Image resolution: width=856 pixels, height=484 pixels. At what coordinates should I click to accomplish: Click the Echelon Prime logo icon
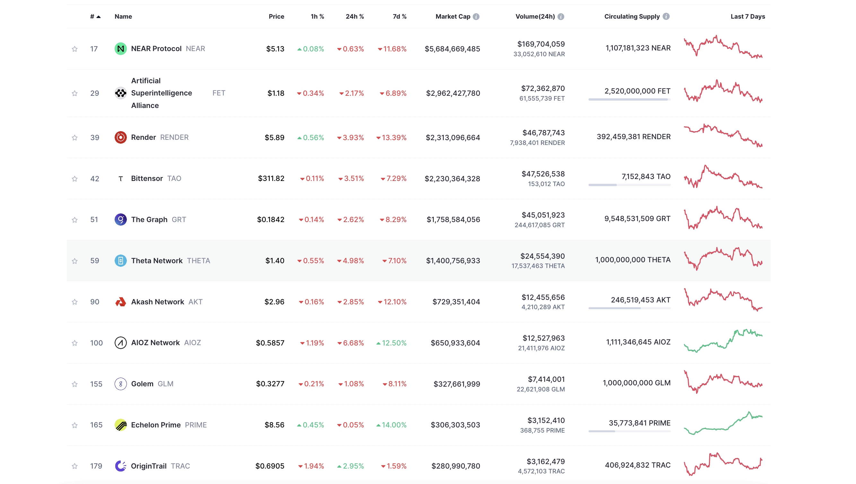pos(120,425)
